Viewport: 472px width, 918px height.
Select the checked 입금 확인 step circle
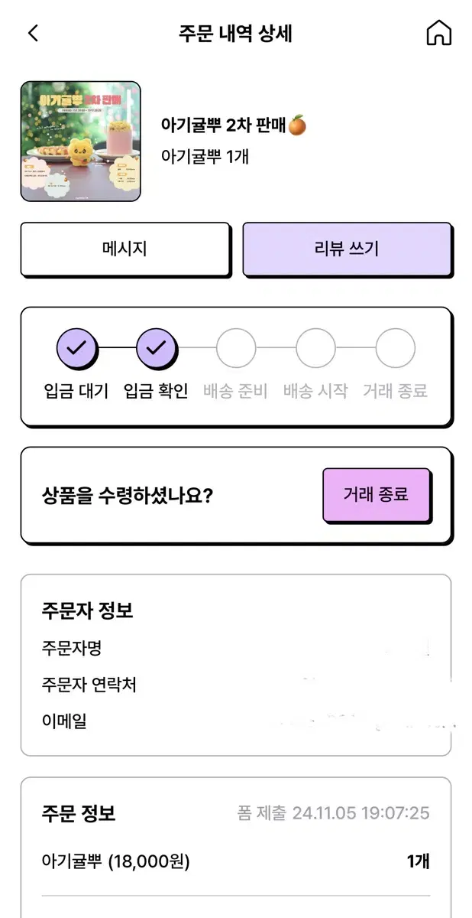(156, 348)
